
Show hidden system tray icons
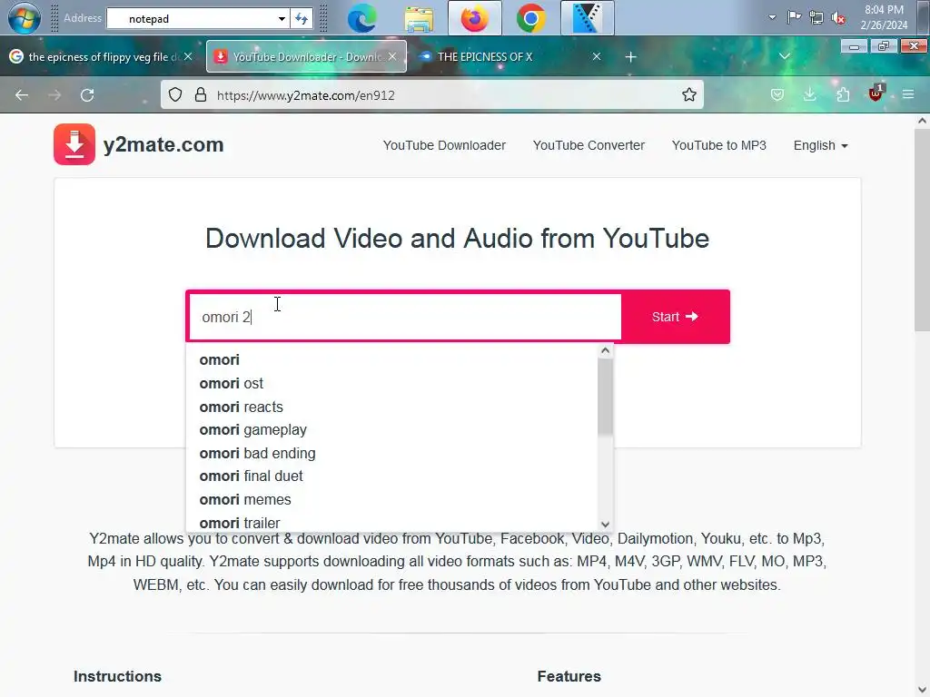coord(772,17)
